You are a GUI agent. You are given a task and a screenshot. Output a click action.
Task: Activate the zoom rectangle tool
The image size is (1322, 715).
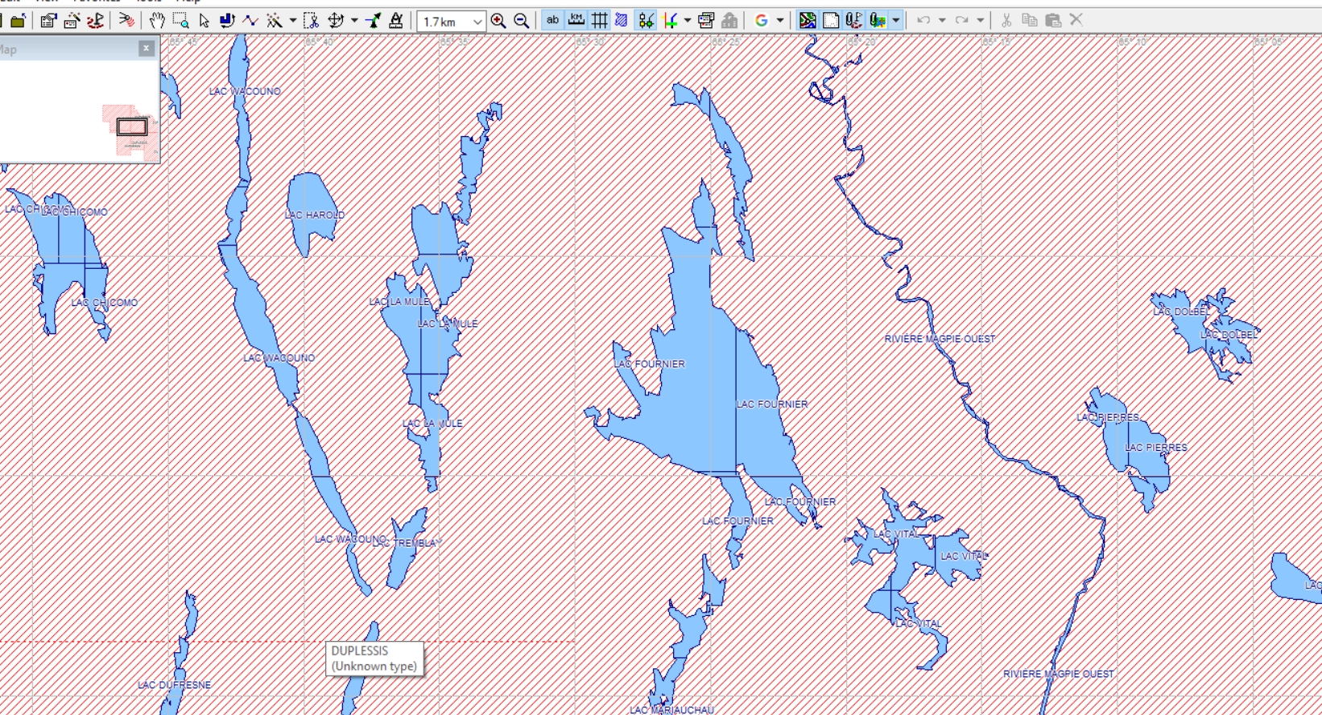click(x=180, y=21)
